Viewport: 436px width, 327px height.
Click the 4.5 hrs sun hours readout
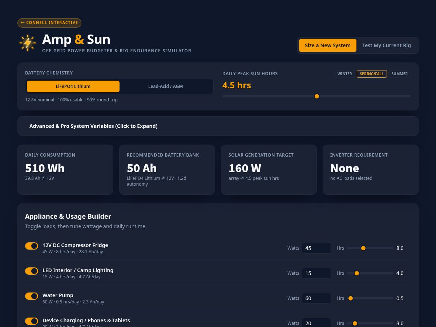click(x=237, y=85)
